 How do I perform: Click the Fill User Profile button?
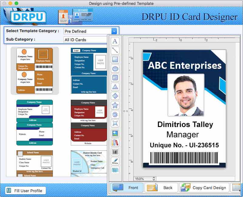(26, 190)
